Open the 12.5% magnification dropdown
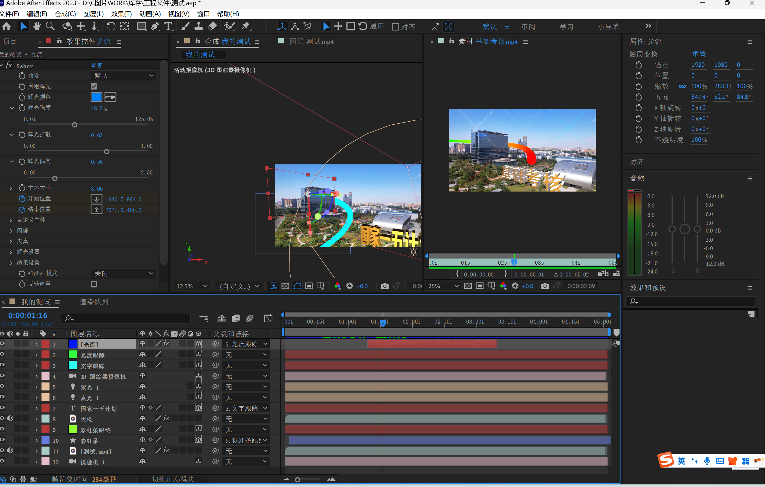This screenshot has height=487, width=765. click(x=192, y=286)
